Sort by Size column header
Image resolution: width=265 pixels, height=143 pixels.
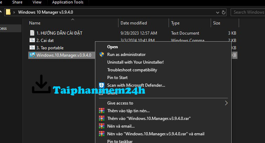coord(217,23)
